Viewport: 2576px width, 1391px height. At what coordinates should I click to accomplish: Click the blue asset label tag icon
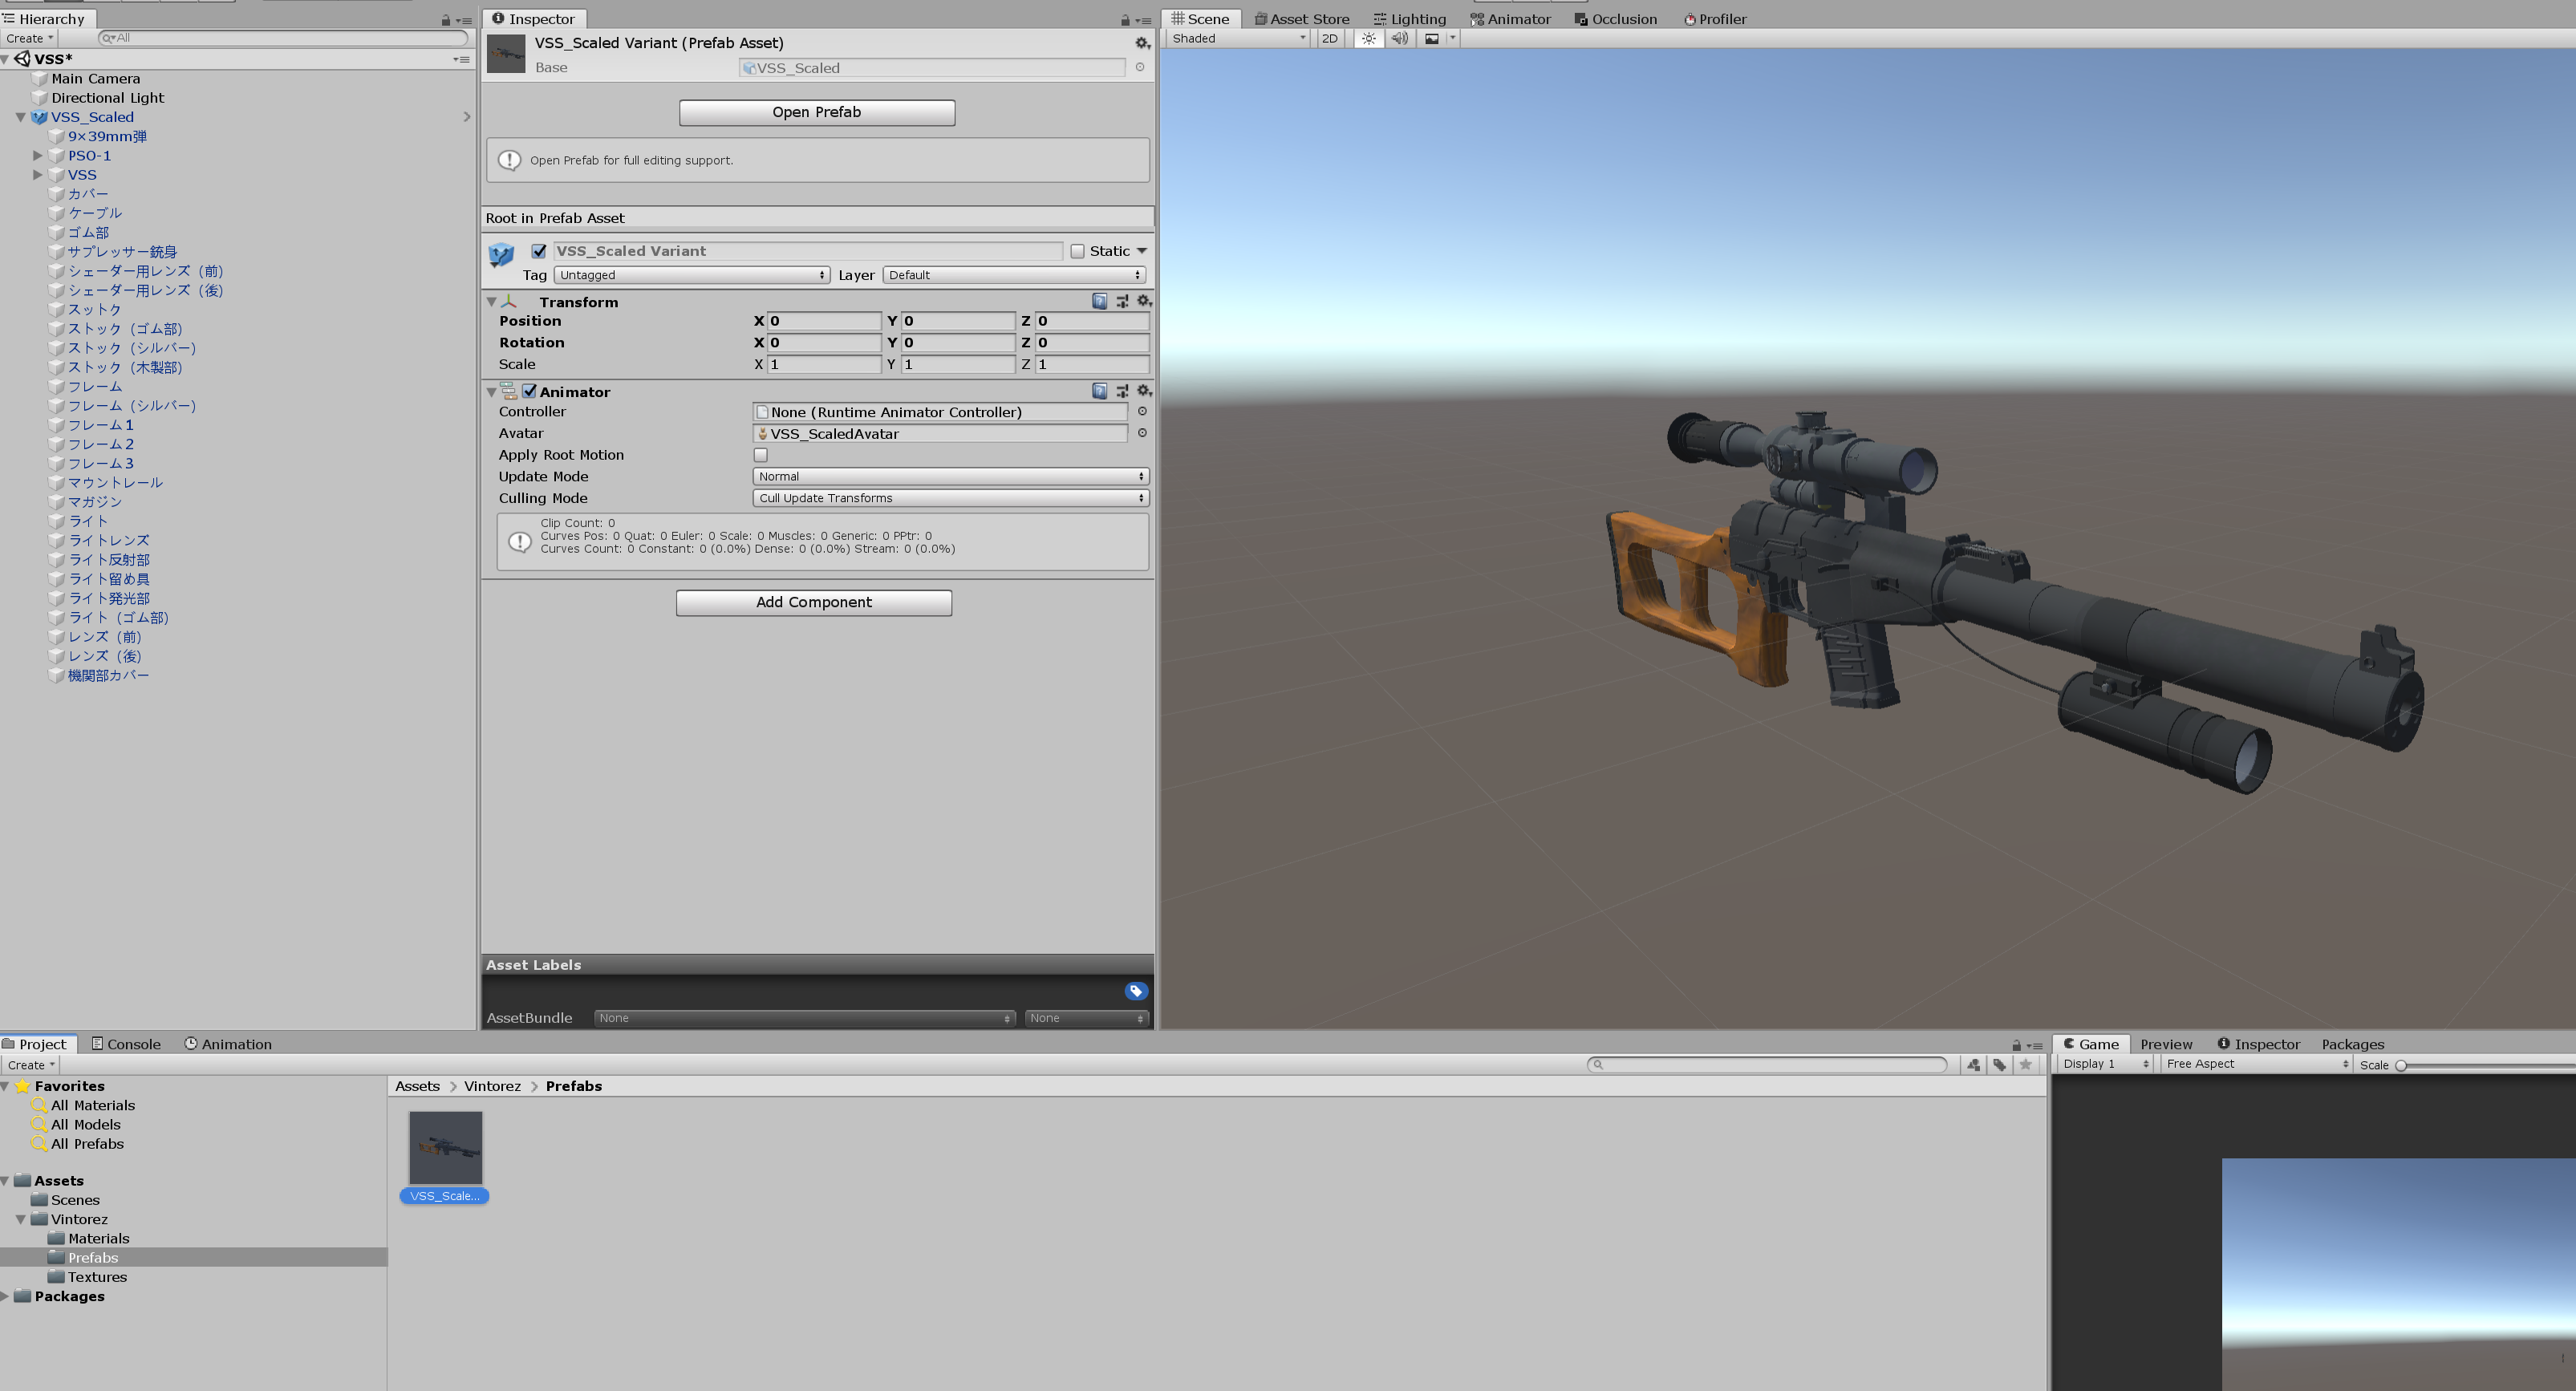[1135, 991]
